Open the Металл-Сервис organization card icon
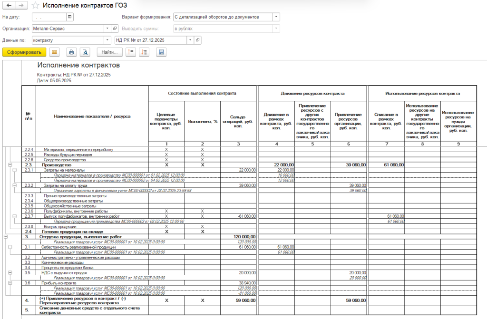 tap(115, 29)
